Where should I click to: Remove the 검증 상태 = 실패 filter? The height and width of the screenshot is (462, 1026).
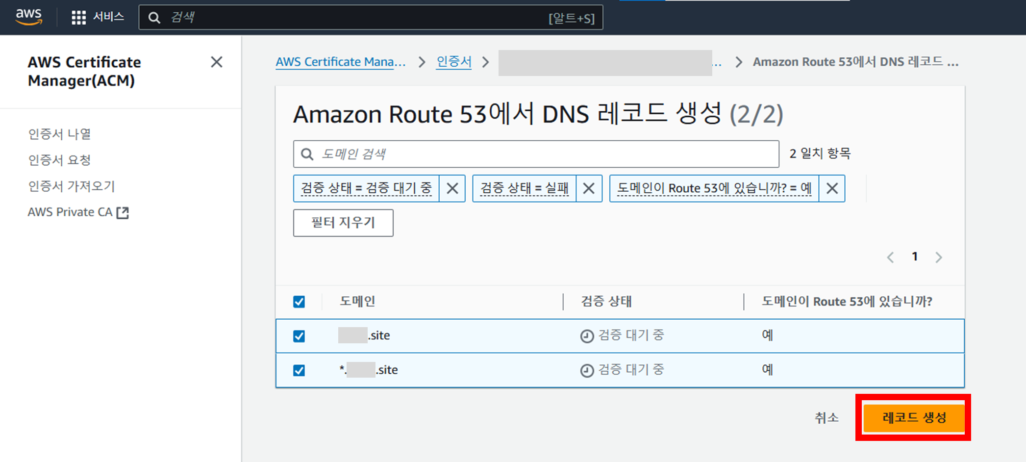589,188
